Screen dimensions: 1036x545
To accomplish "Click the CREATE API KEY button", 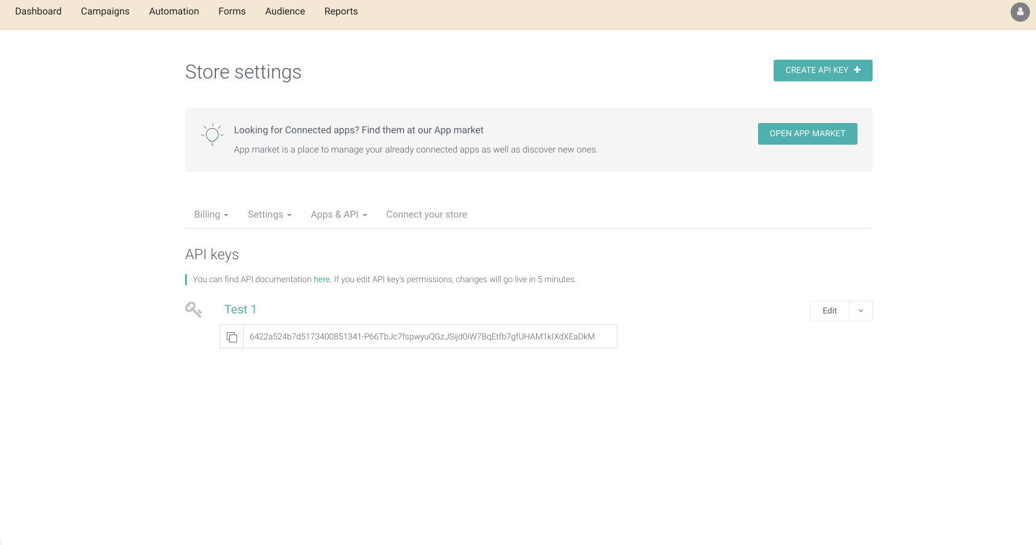I will pos(823,70).
